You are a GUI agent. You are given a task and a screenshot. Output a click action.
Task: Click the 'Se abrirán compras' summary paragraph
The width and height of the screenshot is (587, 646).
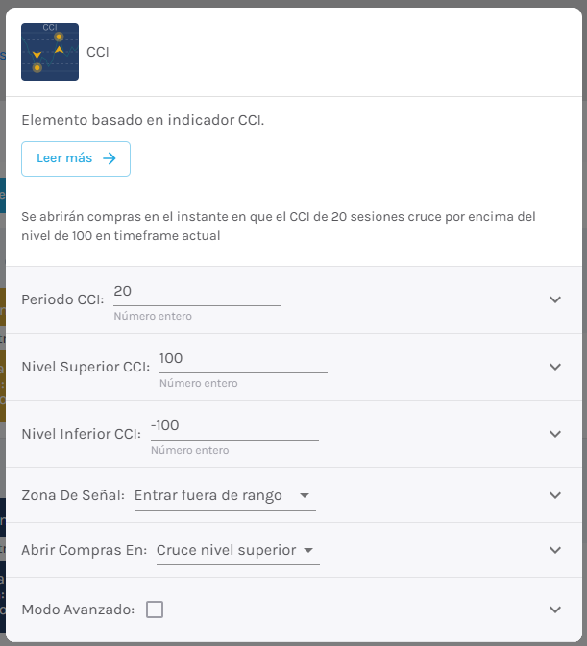click(279, 227)
